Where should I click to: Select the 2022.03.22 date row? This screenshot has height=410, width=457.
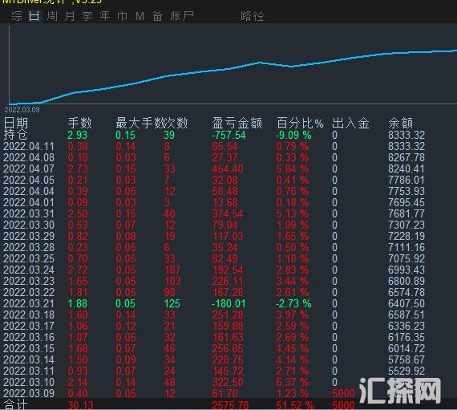coord(29,293)
